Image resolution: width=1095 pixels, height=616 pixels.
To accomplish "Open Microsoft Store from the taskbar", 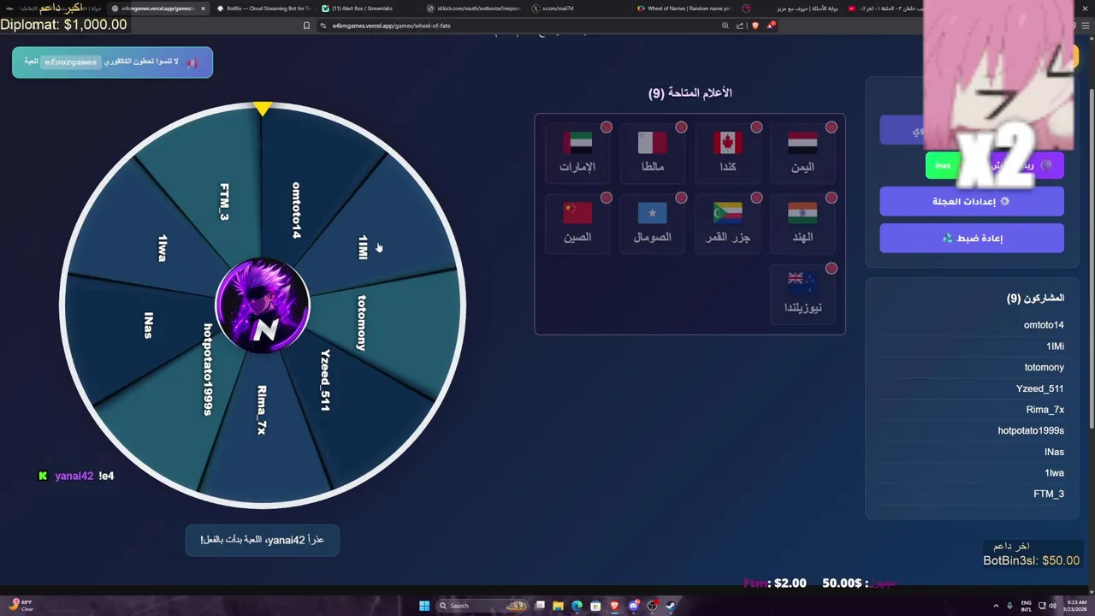I will pos(595,606).
